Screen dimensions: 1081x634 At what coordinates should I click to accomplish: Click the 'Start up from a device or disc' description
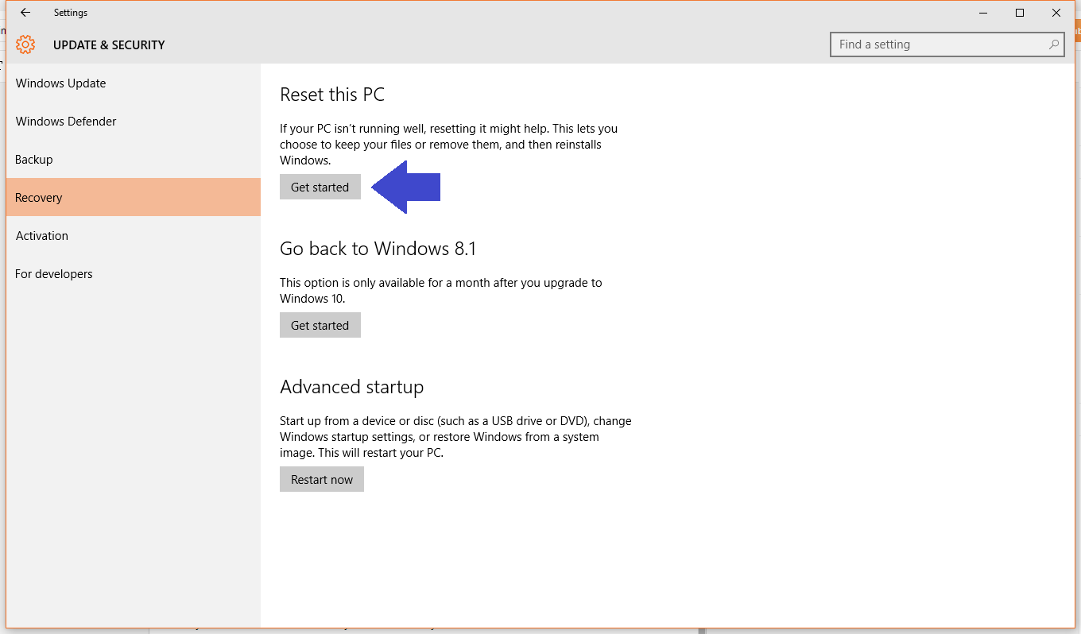click(x=455, y=436)
